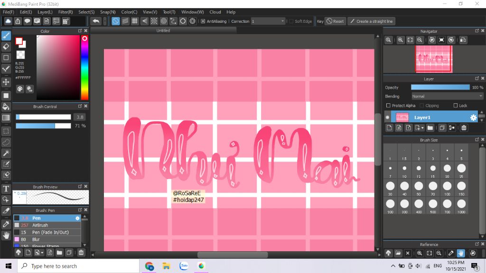486x273 pixels.
Task: Click the hue spectrum bar
Action: click(x=84, y=67)
